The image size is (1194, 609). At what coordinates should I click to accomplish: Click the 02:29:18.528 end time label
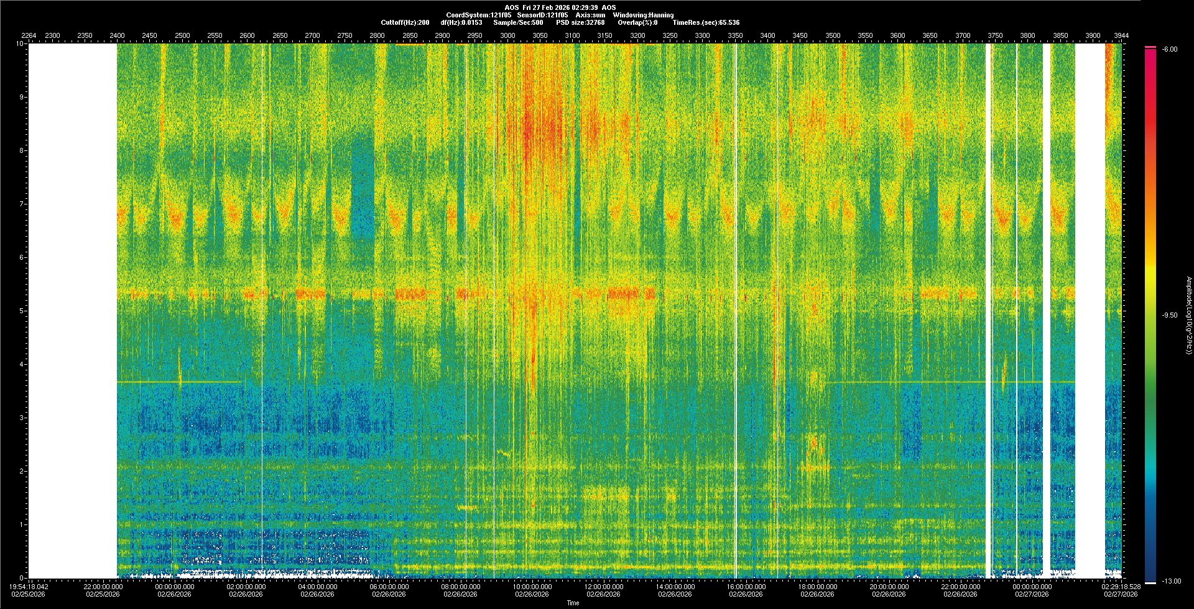[x=1122, y=590]
